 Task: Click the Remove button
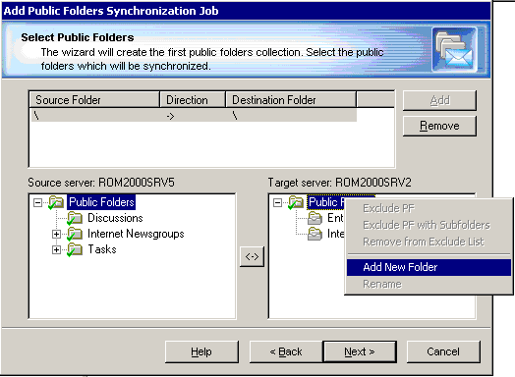point(439,126)
